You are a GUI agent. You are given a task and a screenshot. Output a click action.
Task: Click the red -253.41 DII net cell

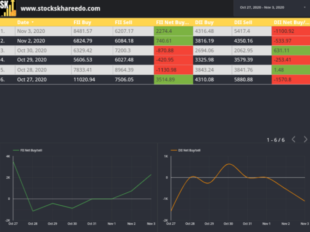coord(291,59)
